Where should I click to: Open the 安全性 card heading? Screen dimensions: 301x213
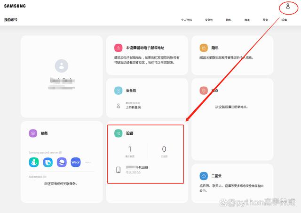(x=131, y=90)
